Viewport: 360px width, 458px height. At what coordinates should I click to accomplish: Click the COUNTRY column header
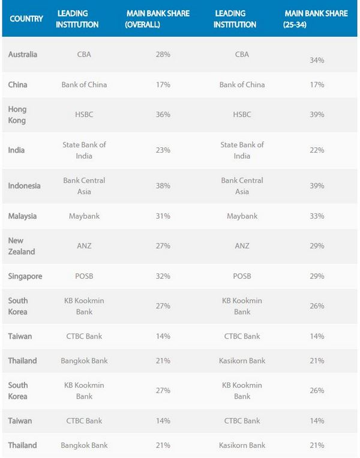tap(26, 19)
